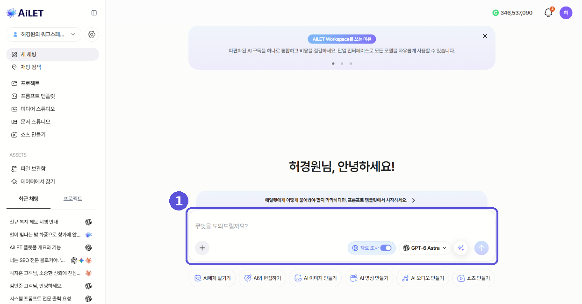The height and width of the screenshot is (304, 582).
Task: Click the AI와 편집하기 button
Action: click(x=262, y=278)
